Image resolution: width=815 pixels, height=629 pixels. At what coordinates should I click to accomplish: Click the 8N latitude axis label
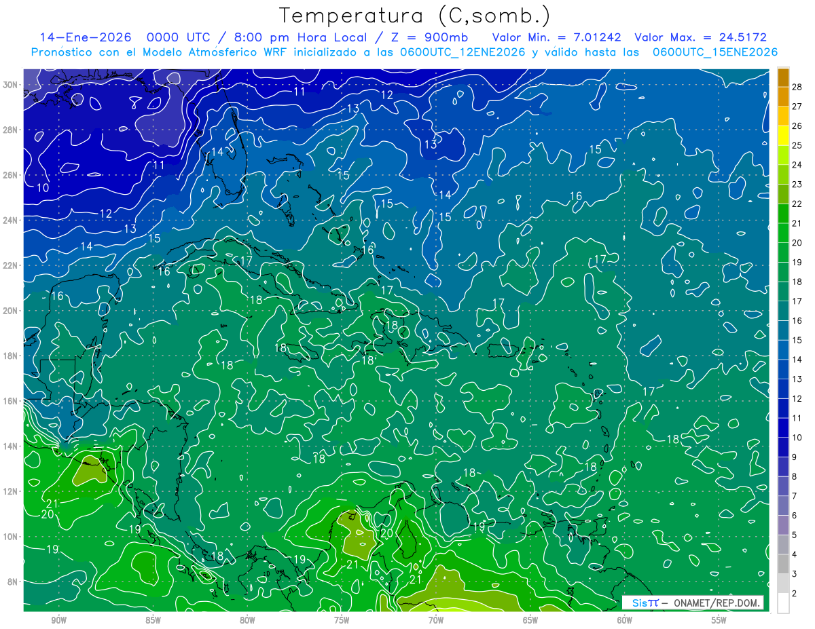tap(12, 582)
